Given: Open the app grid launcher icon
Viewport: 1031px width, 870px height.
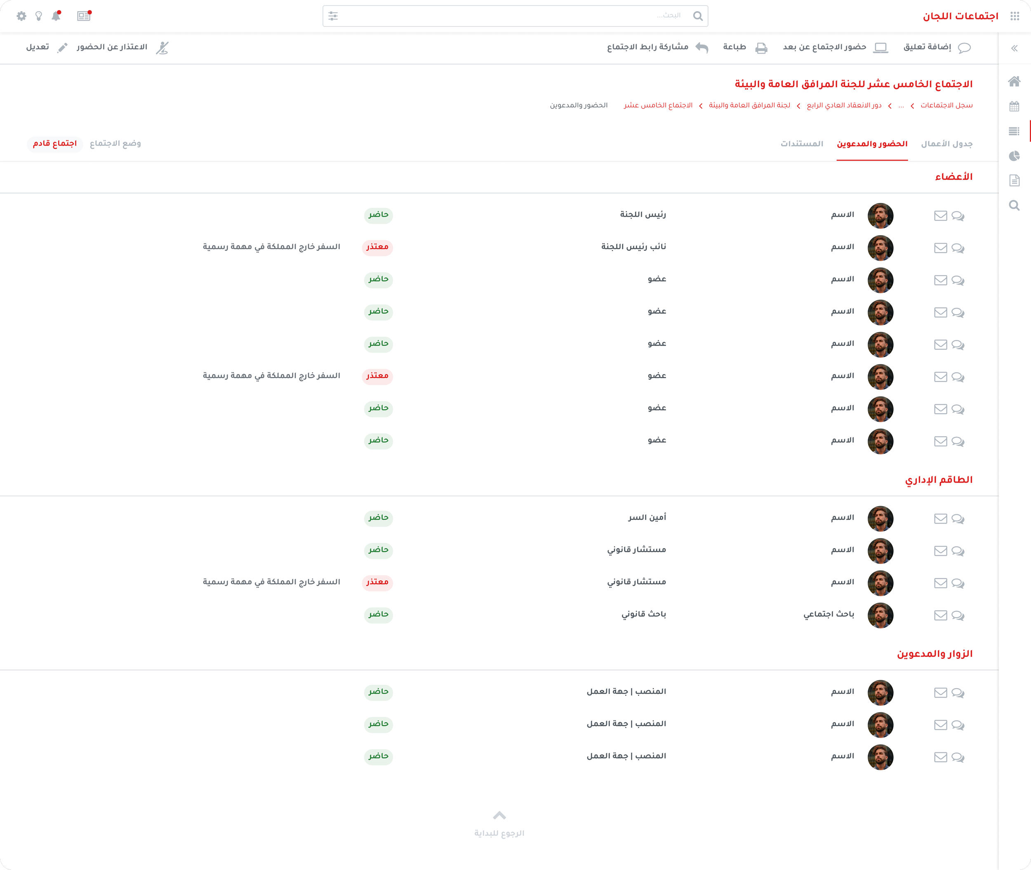Looking at the screenshot, I should [x=1014, y=16].
